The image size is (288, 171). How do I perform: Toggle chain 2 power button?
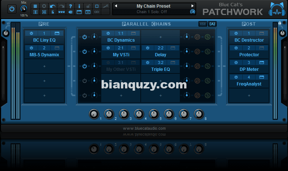coord(84,52)
